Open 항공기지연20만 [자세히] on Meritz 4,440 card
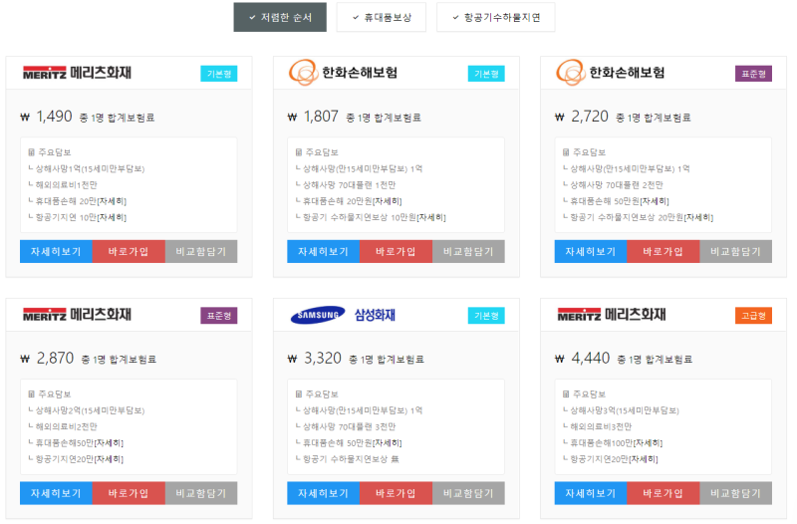 (644, 459)
